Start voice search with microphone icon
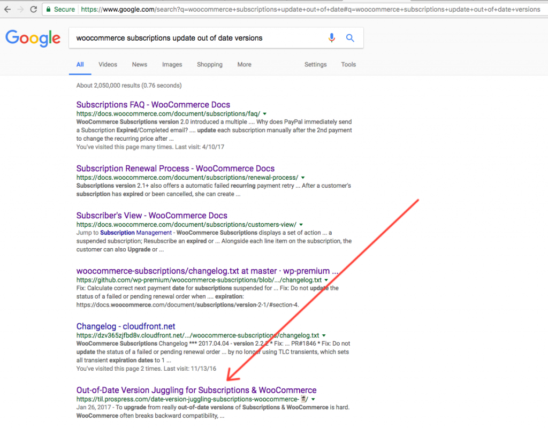The width and height of the screenshot is (548, 428). coord(332,38)
